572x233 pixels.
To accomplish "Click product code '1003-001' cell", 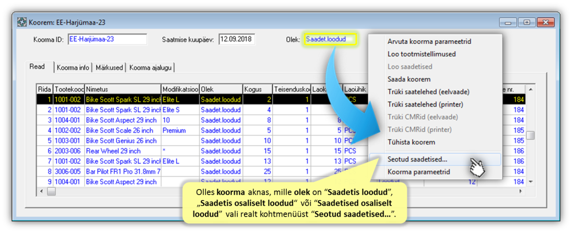I will tap(69, 141).
